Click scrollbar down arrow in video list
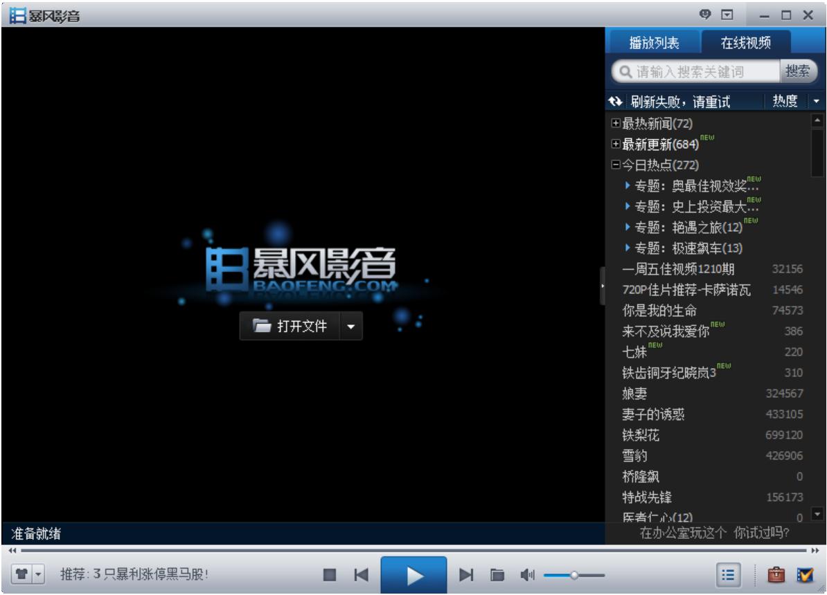 pyautogui.click(x=817, y=513)
